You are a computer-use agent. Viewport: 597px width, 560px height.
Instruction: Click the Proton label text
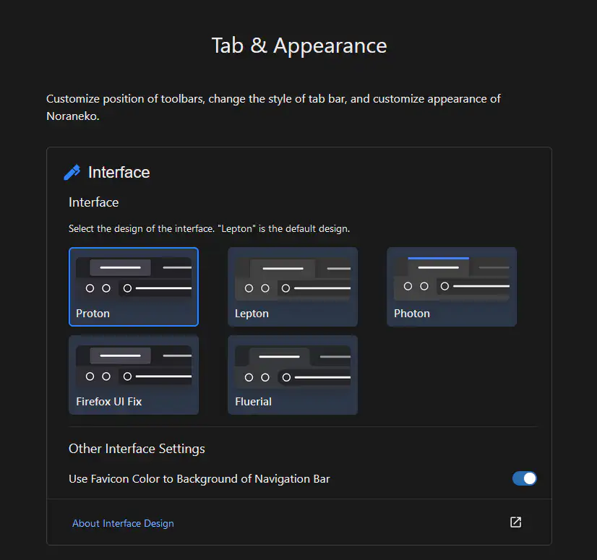pos(93,314)
